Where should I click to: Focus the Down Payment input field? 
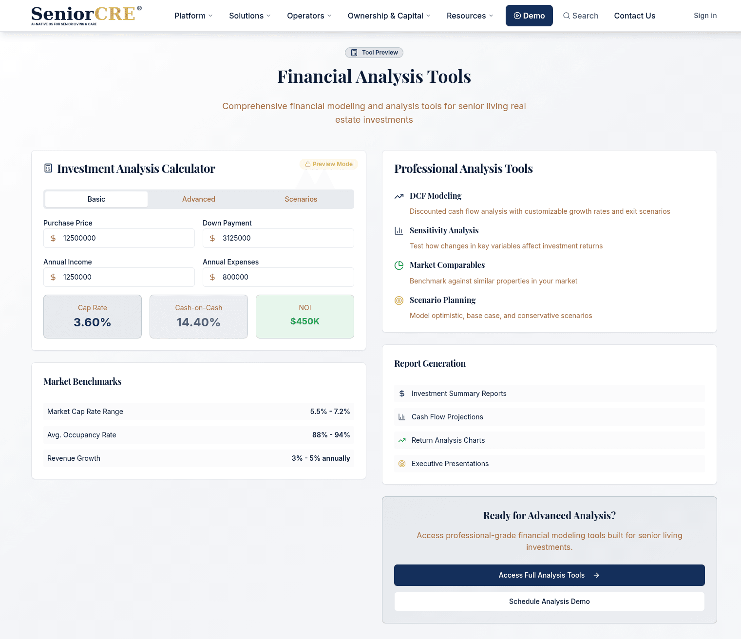pos(278,238)
